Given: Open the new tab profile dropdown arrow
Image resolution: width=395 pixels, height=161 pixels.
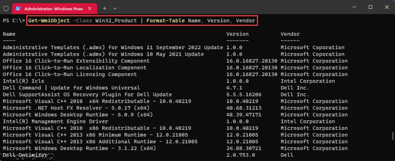Looking at the screenshot, I should (115, 8).
